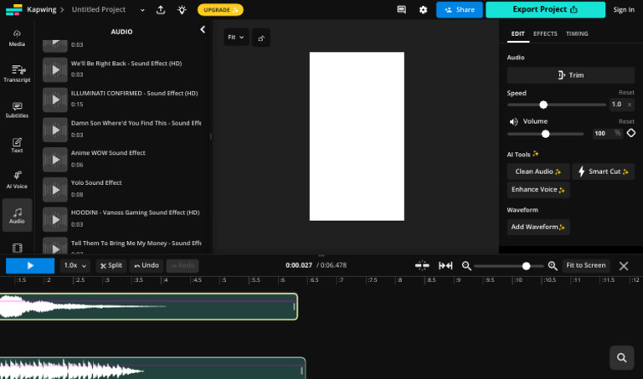Image resolution: width=643 pixels, height=379 pixels.
Task: Open project settings gear icon
Action: (423, 10)
